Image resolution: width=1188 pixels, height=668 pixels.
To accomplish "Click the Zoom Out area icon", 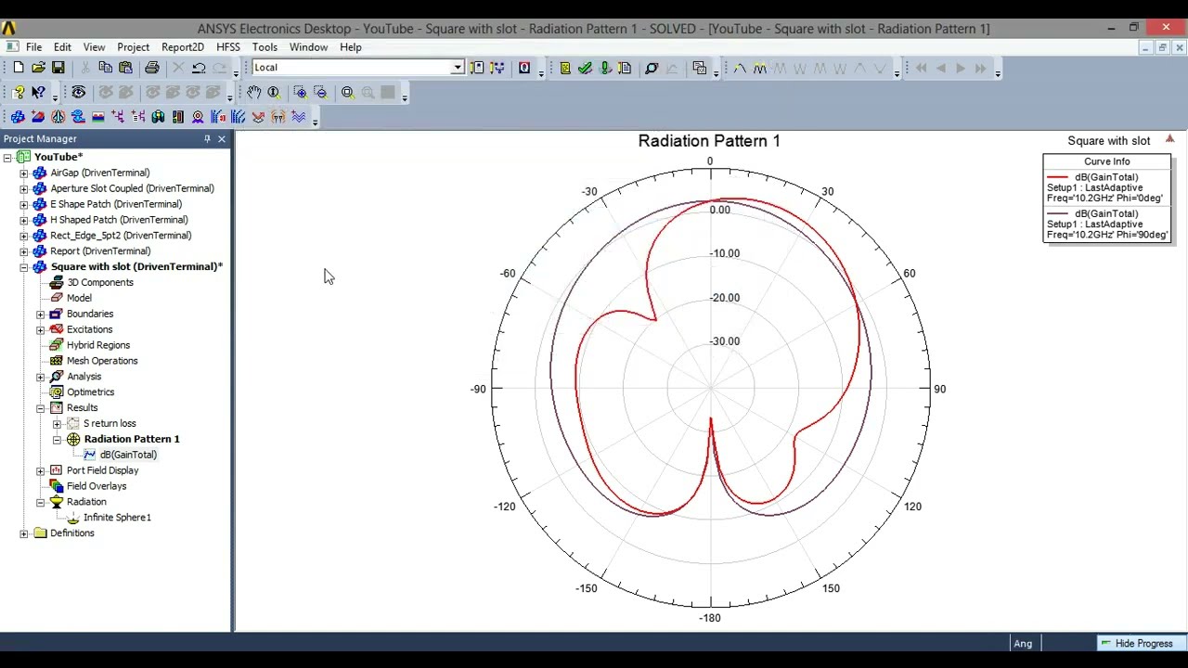I will [320, 92].
